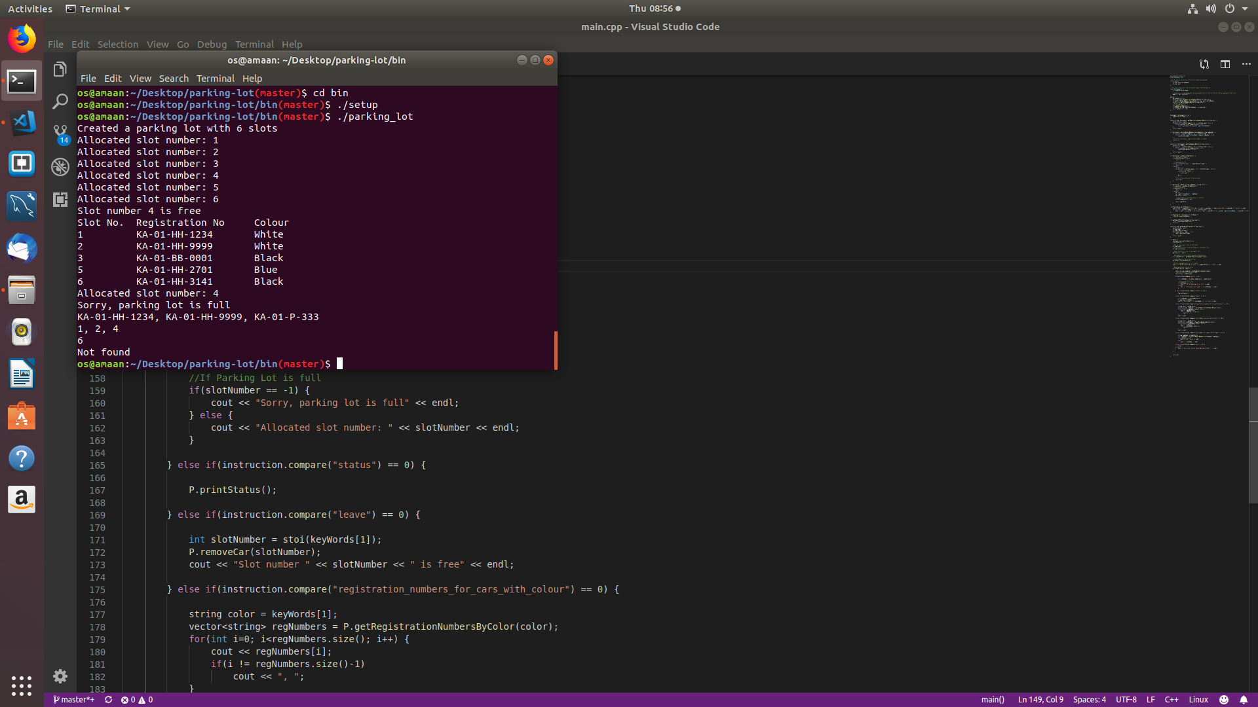Click the Manage gear icon in activity bar

pyautogui.click(x=60, y=676)
